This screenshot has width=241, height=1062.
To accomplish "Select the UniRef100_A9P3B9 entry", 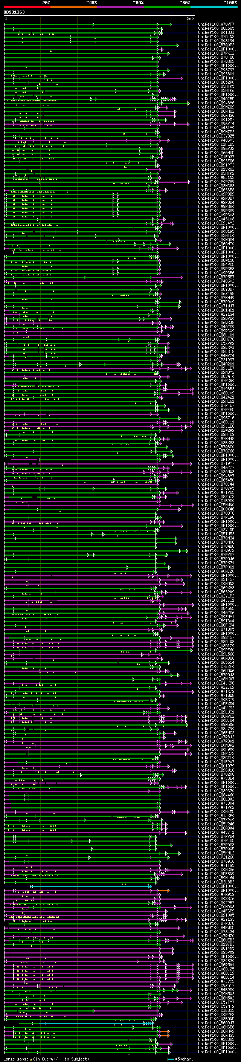I will pos(216,194).
